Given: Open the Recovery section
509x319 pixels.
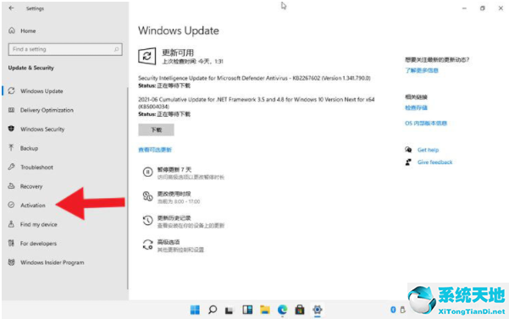Looking at the screenshot, I should (31, 186).
